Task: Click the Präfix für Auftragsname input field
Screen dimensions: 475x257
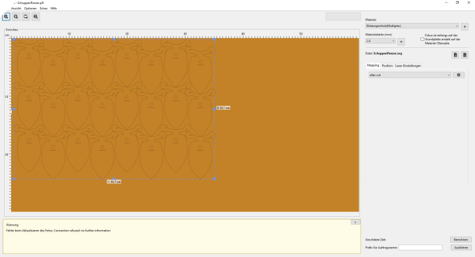Action: 420,248
